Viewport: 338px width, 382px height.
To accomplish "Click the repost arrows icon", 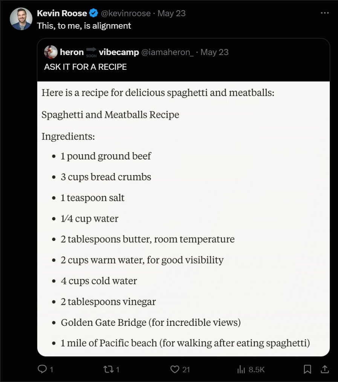I will tap(108, 370).
